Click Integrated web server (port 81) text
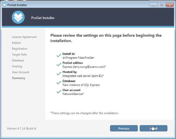Screen dimensions: 176x139 (83, 76)
